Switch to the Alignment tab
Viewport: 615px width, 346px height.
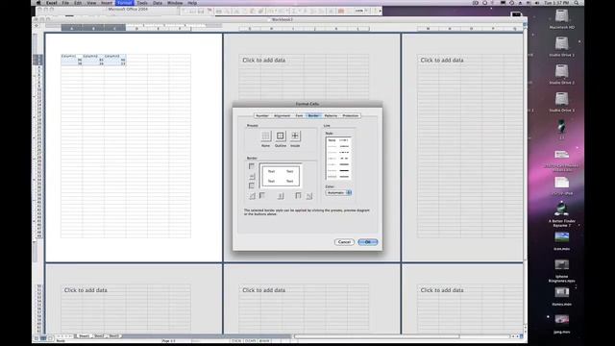282,115
